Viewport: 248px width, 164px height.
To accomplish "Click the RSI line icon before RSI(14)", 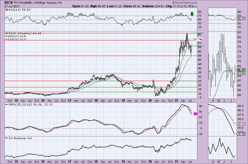I will click(x=6, y=10).
